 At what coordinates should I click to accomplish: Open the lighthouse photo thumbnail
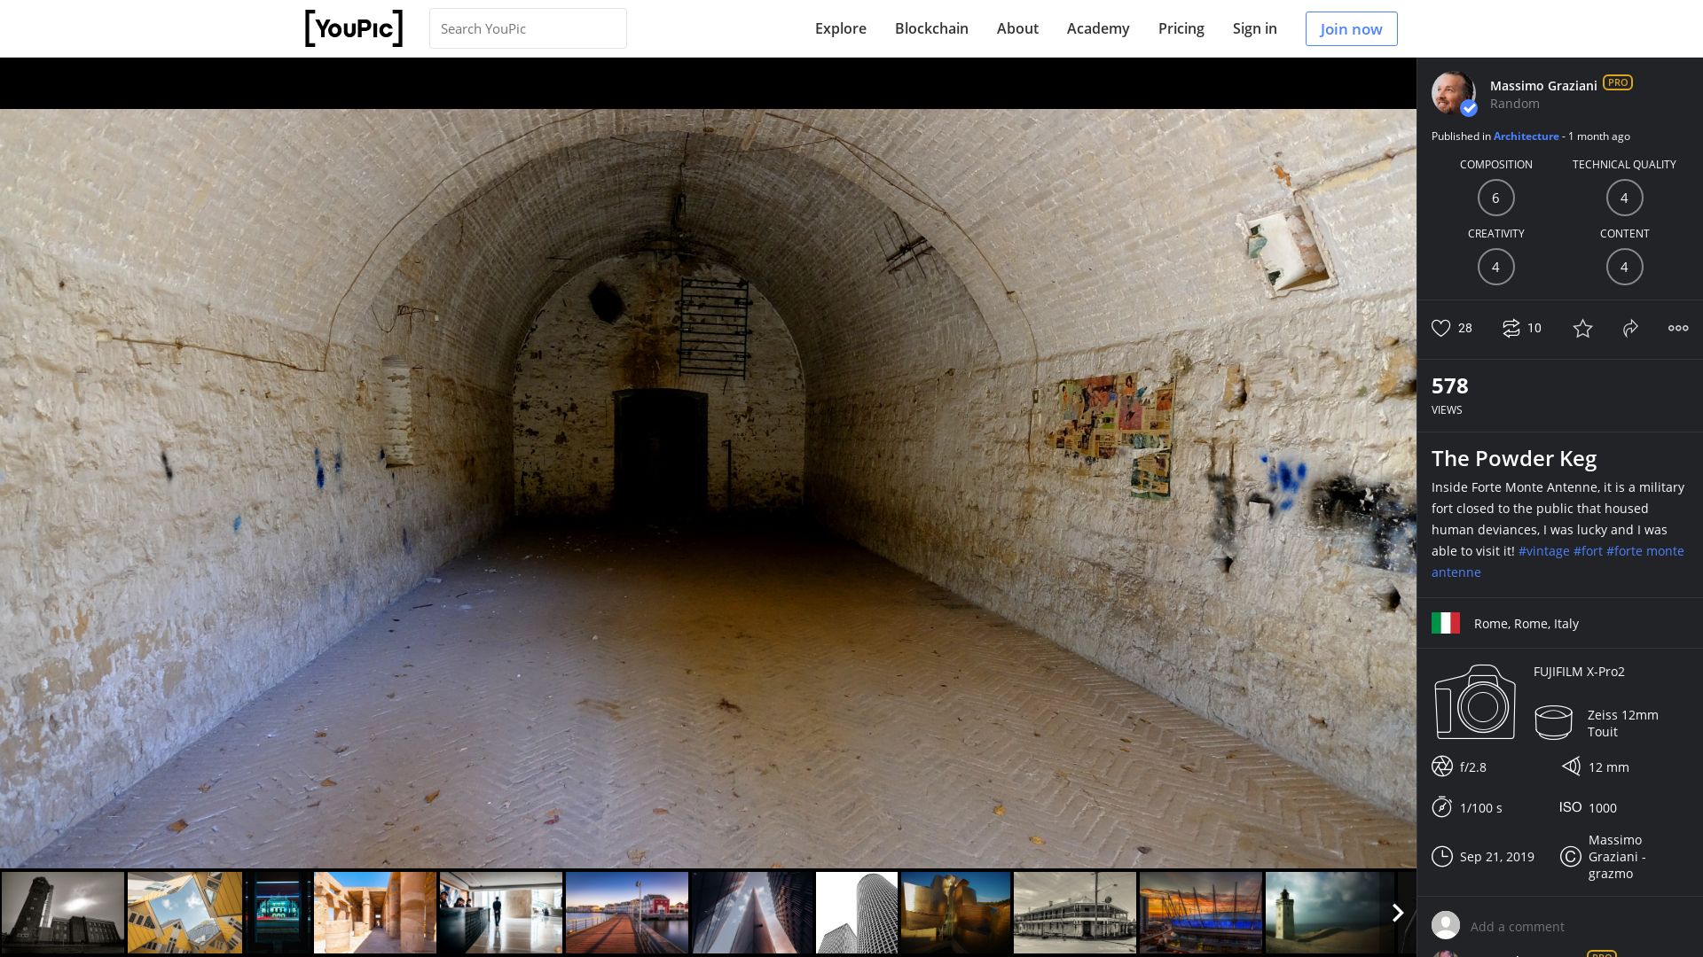click(x=1328, y=912)
